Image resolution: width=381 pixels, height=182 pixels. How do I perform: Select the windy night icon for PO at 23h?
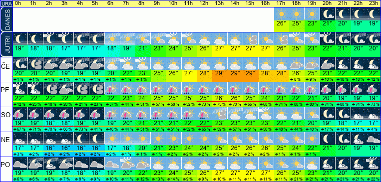click(373, 164)
